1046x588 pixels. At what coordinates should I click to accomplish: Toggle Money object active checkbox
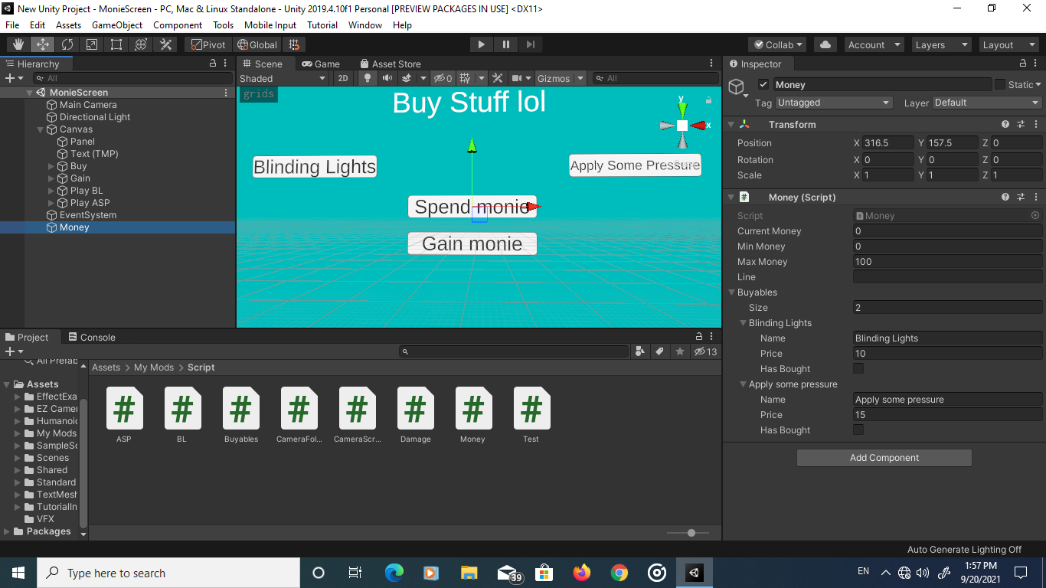pyautogui.click(x=763, y=84)
